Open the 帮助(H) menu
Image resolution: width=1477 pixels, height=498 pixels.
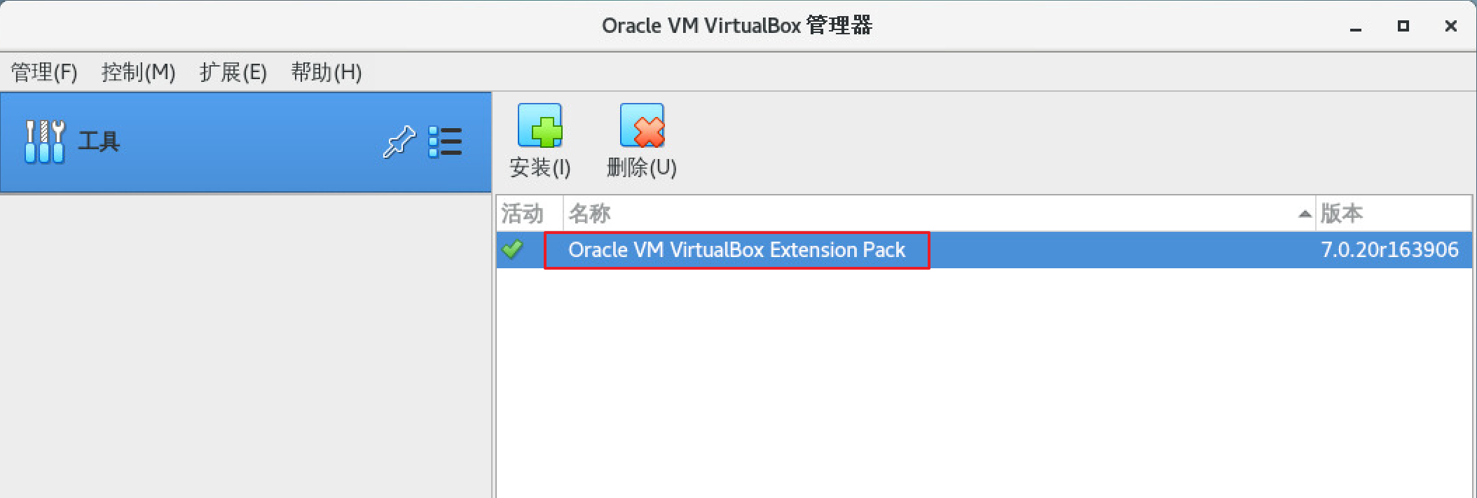pos(326,72)
